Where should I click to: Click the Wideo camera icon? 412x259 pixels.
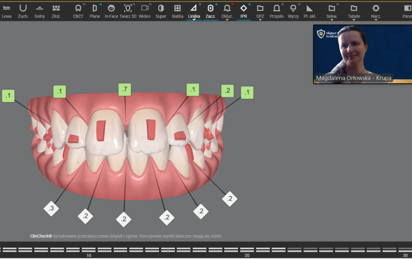(144, 10)
